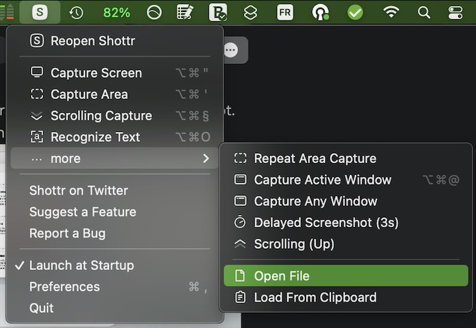The height and width of the screenshot is (328, 476).
Task: Select Recognize Text option
Action: [95, 137]
